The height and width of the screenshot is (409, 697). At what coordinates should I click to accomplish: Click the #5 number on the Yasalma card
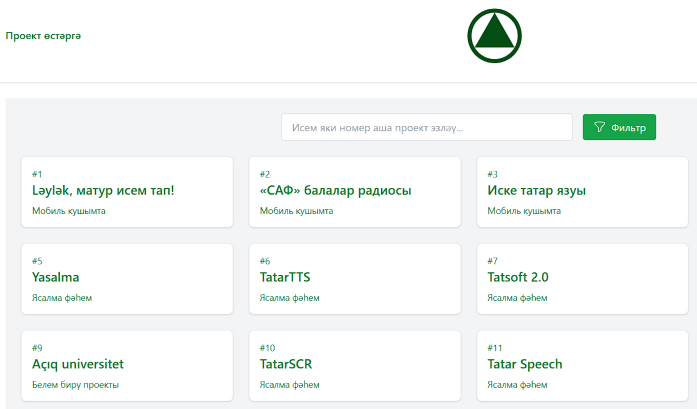pos(37,261)
